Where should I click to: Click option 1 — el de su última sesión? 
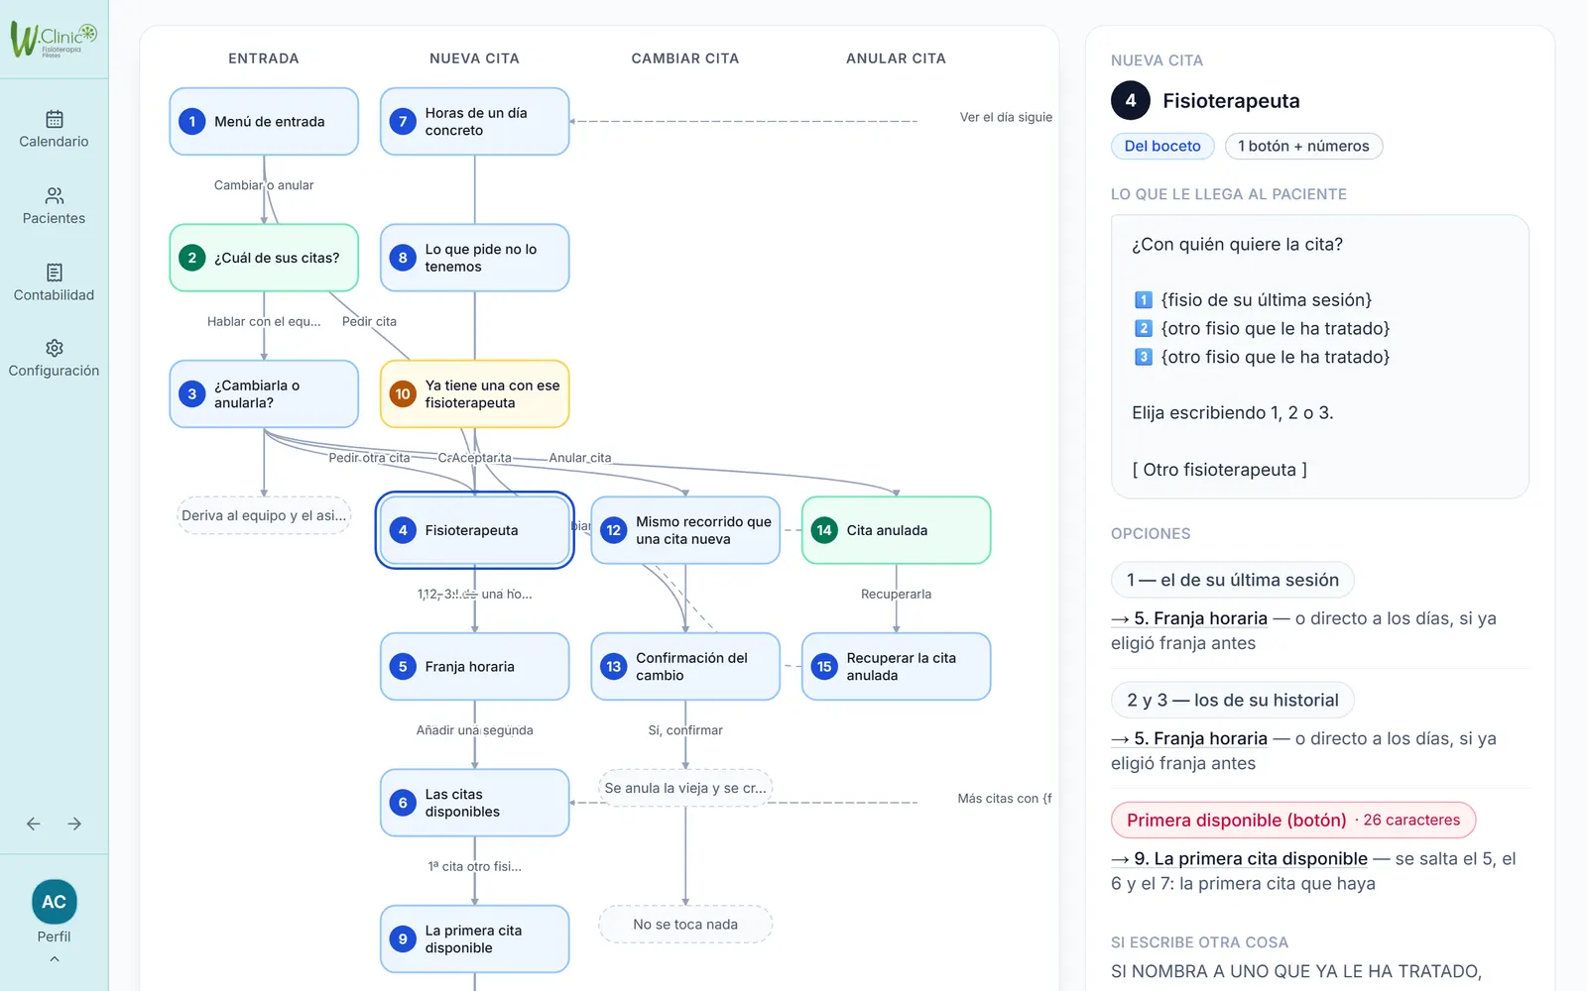(1233, 580)
